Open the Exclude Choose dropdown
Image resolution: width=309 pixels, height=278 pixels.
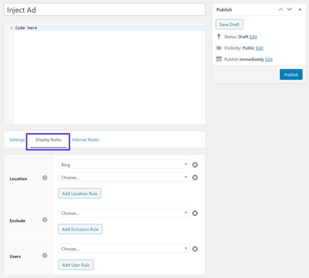[124, 213]
